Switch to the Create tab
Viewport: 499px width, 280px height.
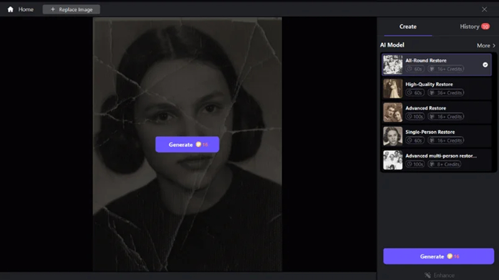(x=408, y=27)
